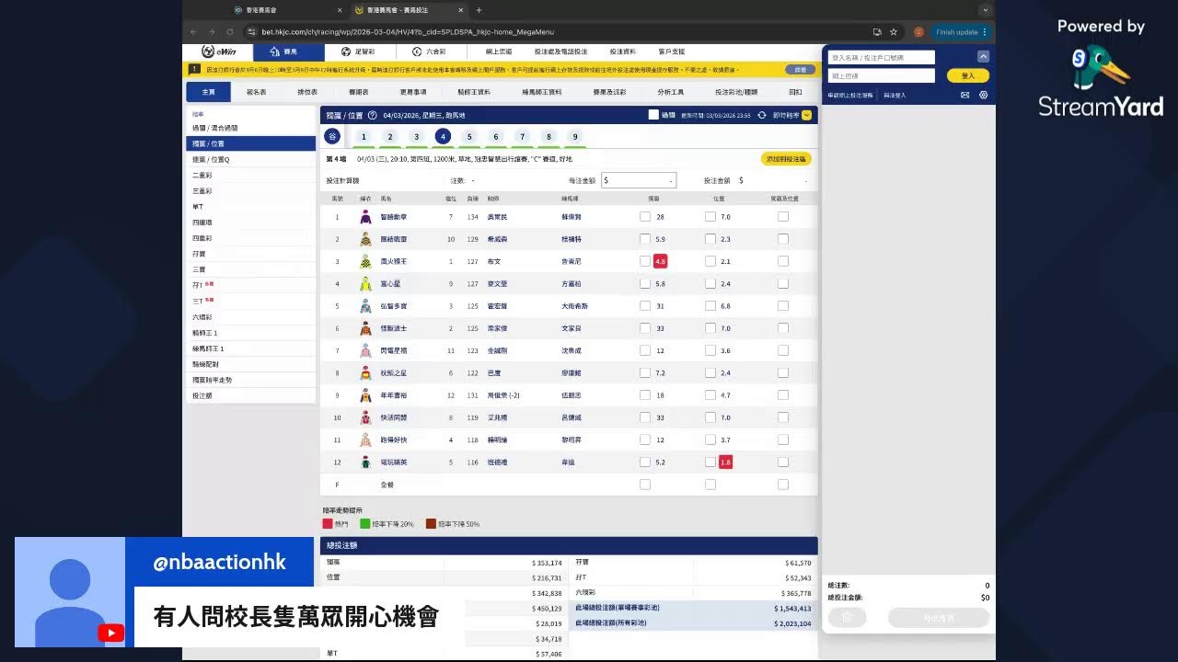Viewport: 1178px width, 662px height.
Task: Open the 排位表 menu item
Action: [307, 92]
